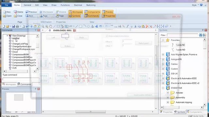Screen dimensions: 209x117
Task: Click Symbols panel vertical scrollbar thumb
Action: [204, 45]
